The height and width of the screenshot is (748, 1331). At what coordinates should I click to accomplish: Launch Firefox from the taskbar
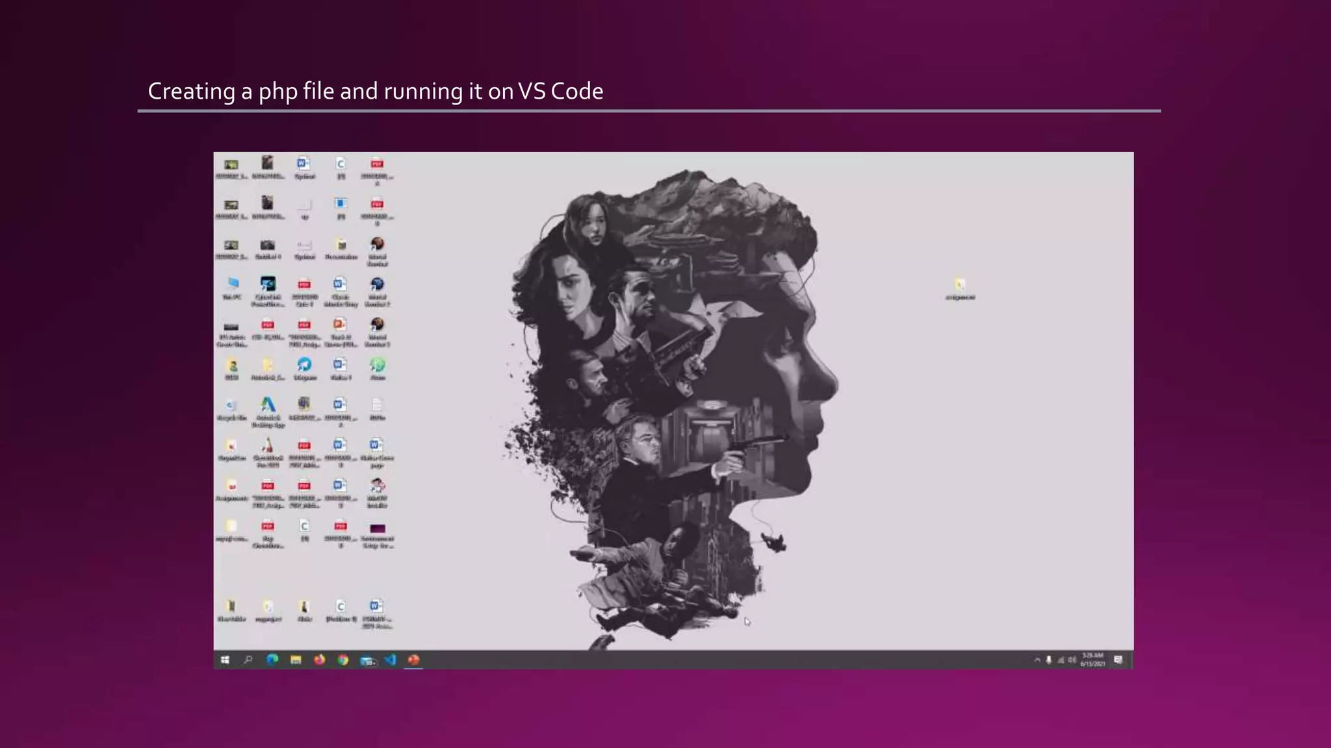coord(319,660)
